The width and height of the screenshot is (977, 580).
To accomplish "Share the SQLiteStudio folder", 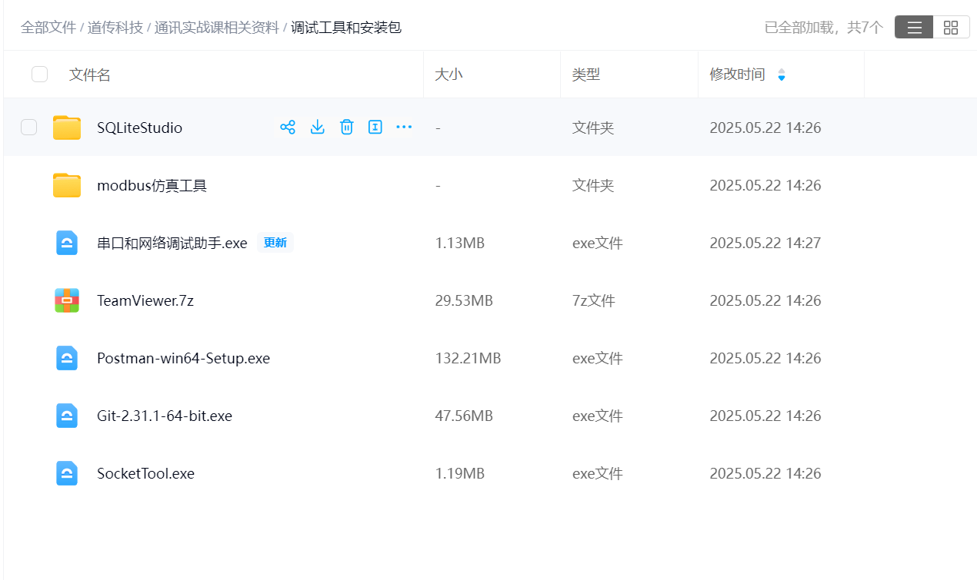I will (288, 128).
